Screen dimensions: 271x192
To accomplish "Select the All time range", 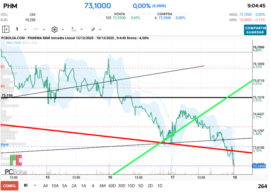I will [x=45, y=186].
